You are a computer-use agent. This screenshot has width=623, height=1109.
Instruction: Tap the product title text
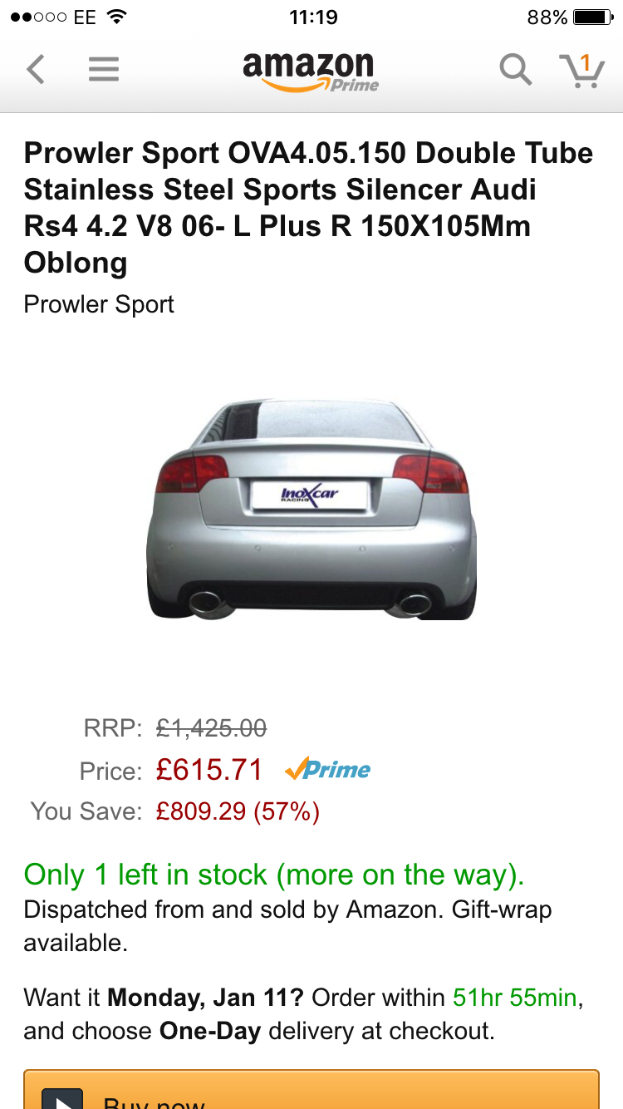coord(309,208)
